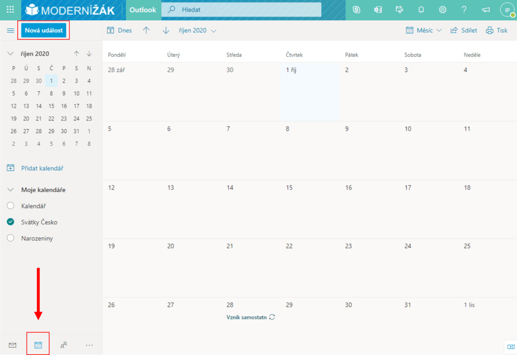The width and height of the screenshot is (517, 355).
Task: Open notifications bell icon
Action: pyautogui.click(x=421, y=10)
